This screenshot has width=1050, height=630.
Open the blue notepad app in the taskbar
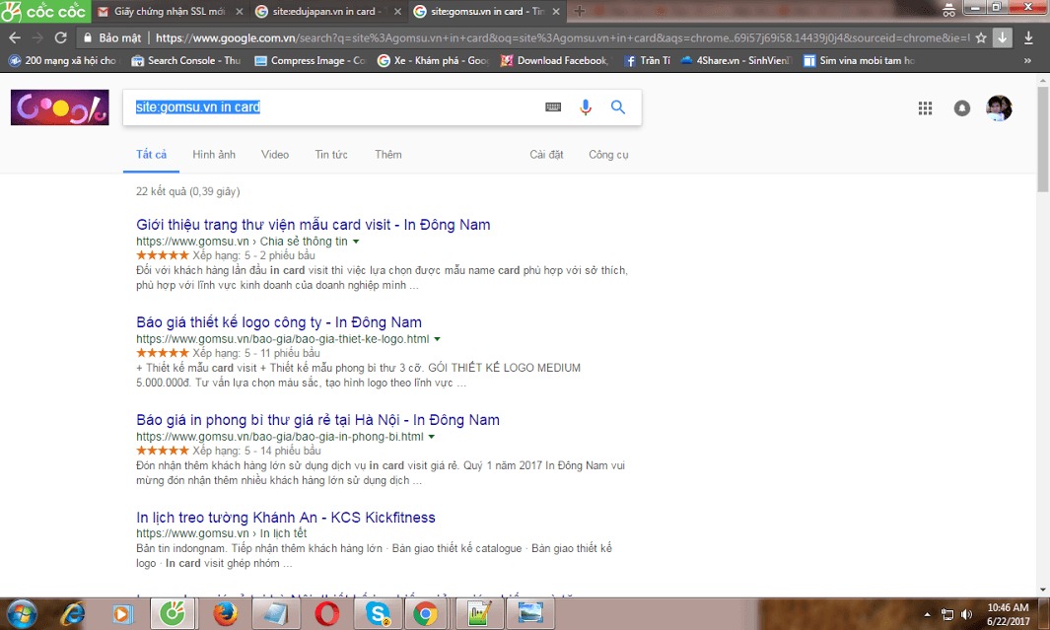(x=276, y=614)
